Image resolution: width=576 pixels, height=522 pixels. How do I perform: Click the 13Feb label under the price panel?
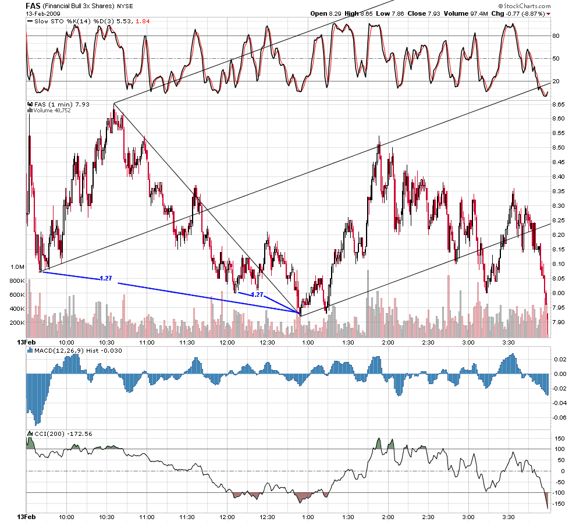(26, 342)
